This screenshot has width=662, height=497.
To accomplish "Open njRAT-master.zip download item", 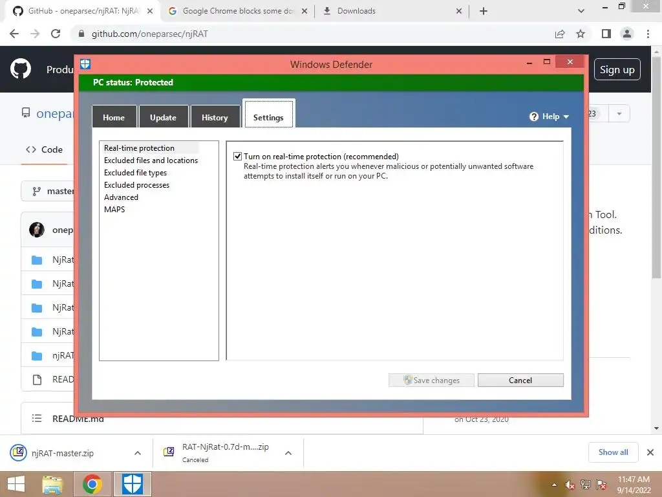I will [63, 453].
